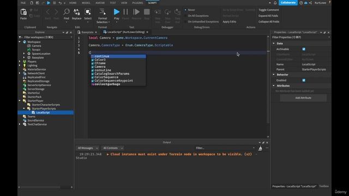
Task: Click the output Filter field
Action: tap(225, 148)
